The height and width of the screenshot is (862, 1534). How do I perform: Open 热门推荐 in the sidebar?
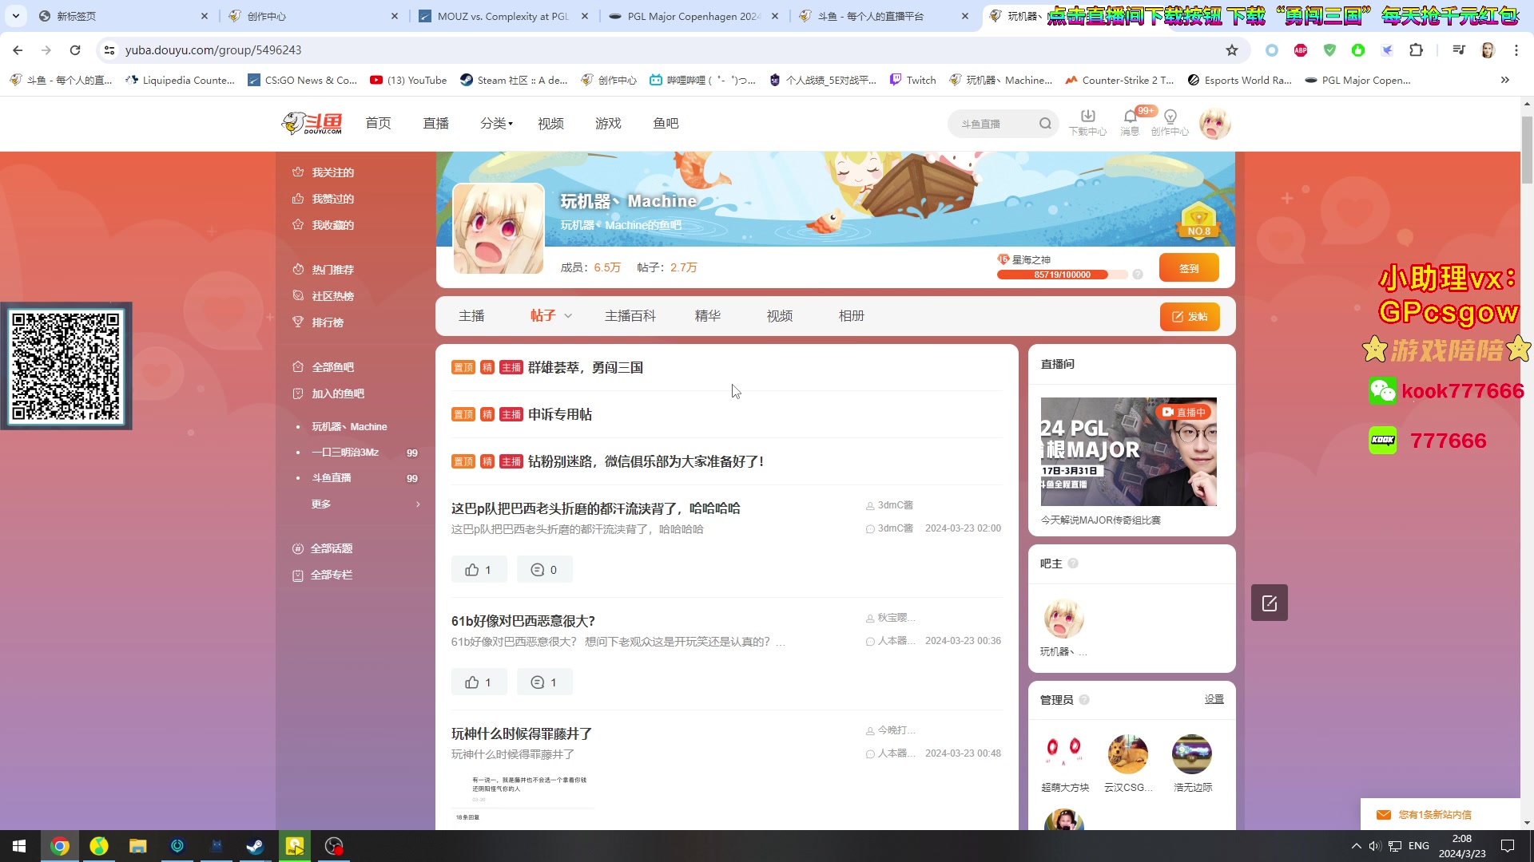click(x=332, y=270)
